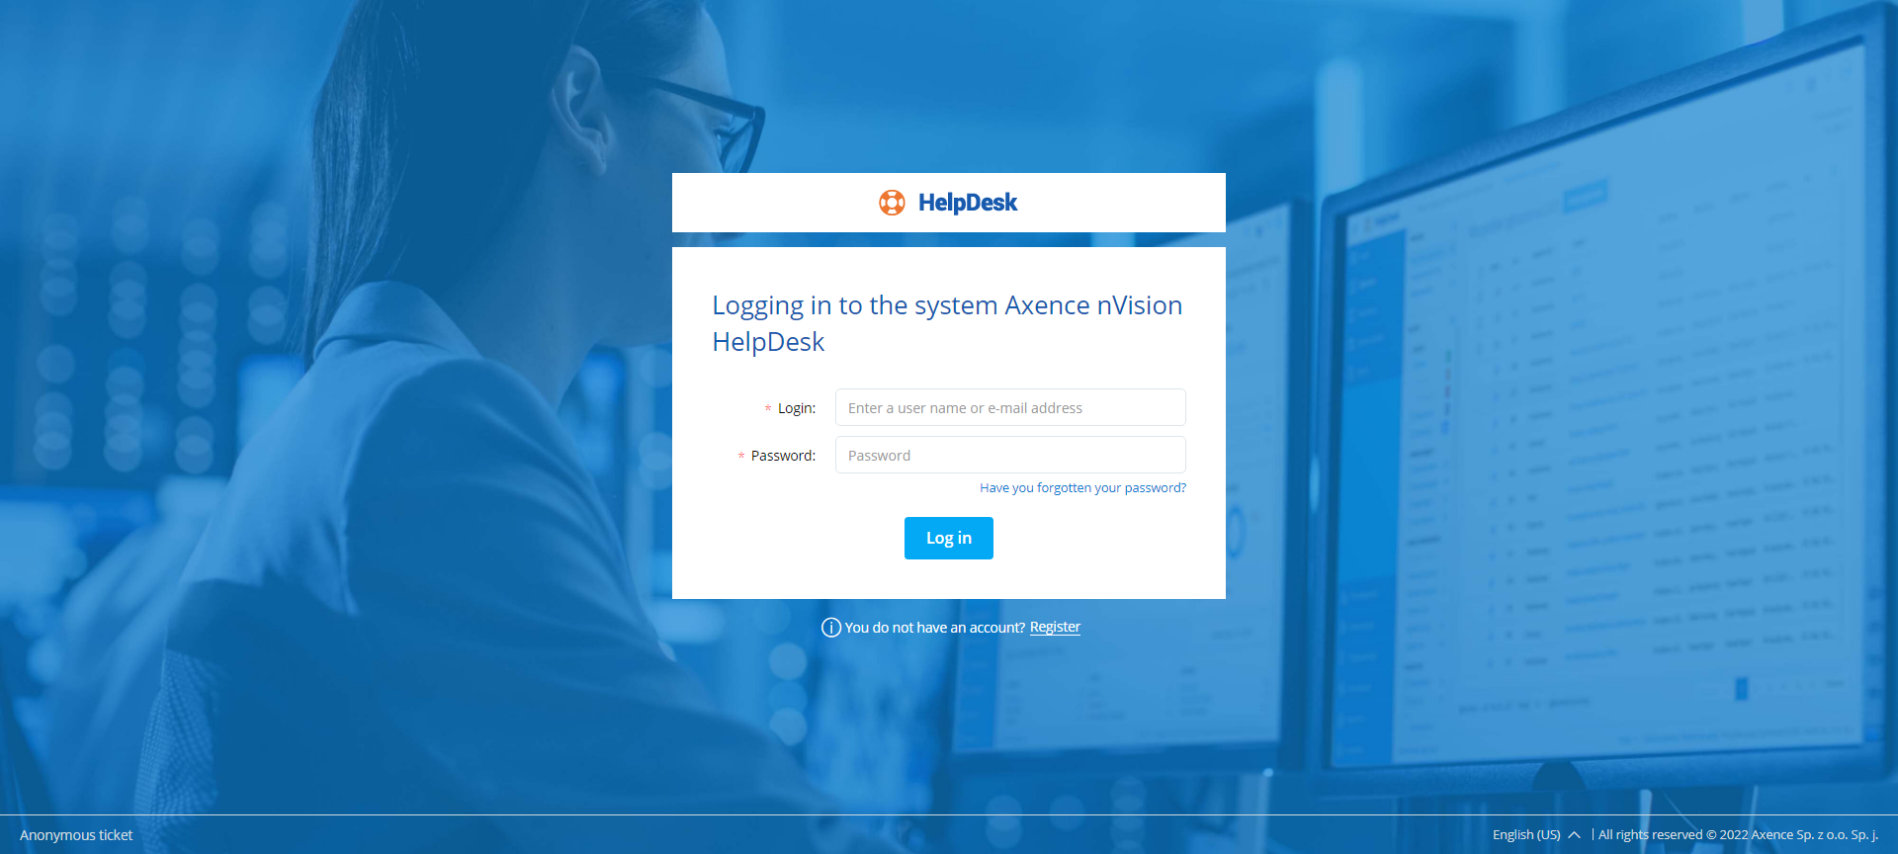Focus the Password input field
The width and height of the screenshot is (1898, 854).
click(x=1009, y=455)
